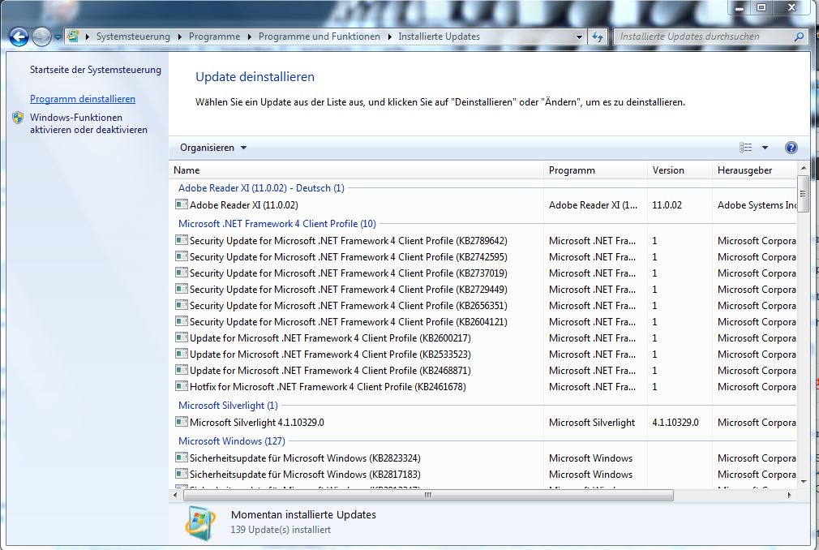Image resolution: width=819 pixels, height=550 pixels.
Task: Sort by the Version column header
Action: click(x=680, y=170)
